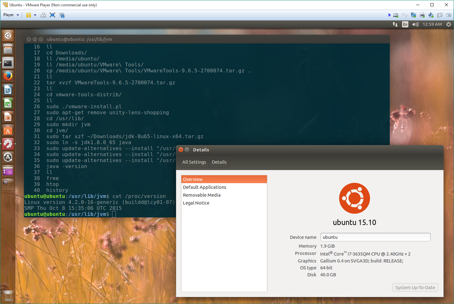
Task: Open the sound volume indicator
Action: (x=415, y=24)
